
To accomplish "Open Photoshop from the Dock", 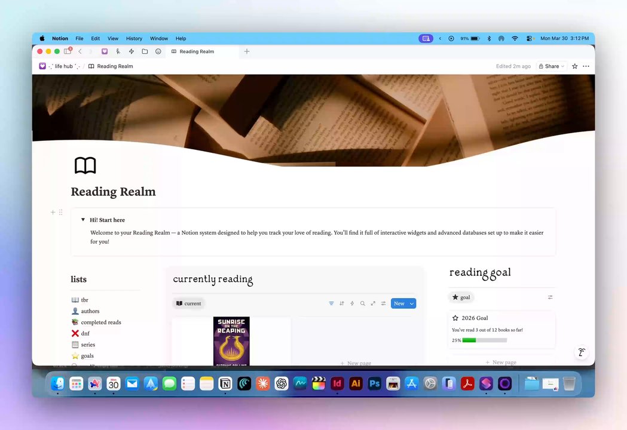I will point(374,383).
